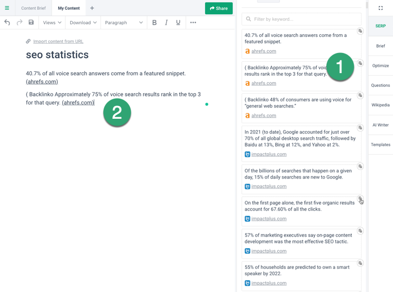
Task: Open the Views dropdown
Action: point(52,23)
